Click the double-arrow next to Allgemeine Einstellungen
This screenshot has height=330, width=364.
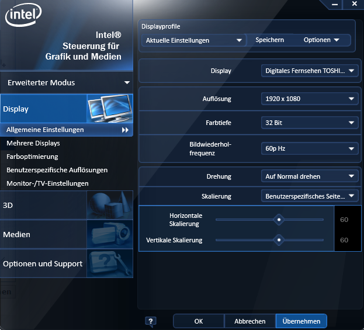click(x=125, y=130)
